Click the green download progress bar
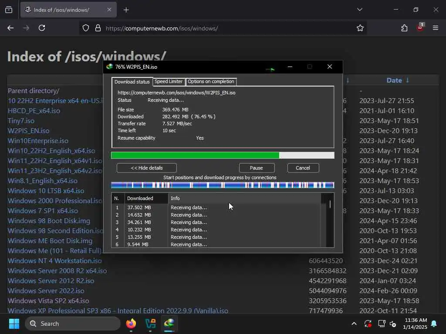Image resolution: width=446 pixels, height=334 pixels. [223, 155]
